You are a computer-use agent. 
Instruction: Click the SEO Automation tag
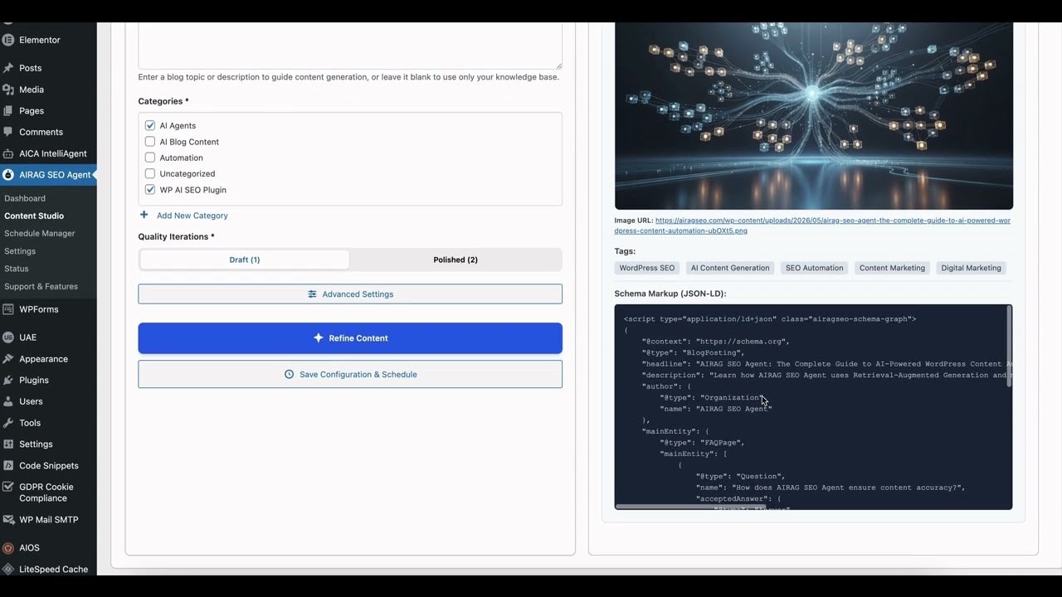815,268
